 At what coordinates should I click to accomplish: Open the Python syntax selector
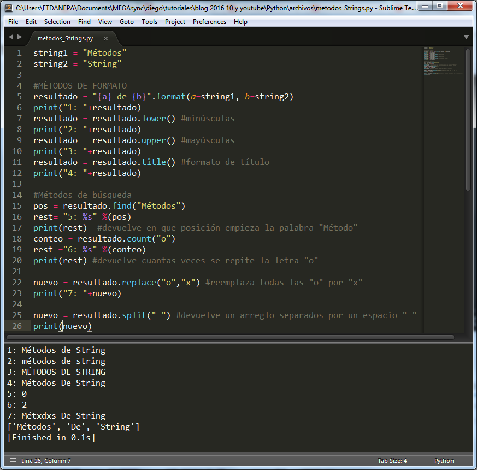444,461
